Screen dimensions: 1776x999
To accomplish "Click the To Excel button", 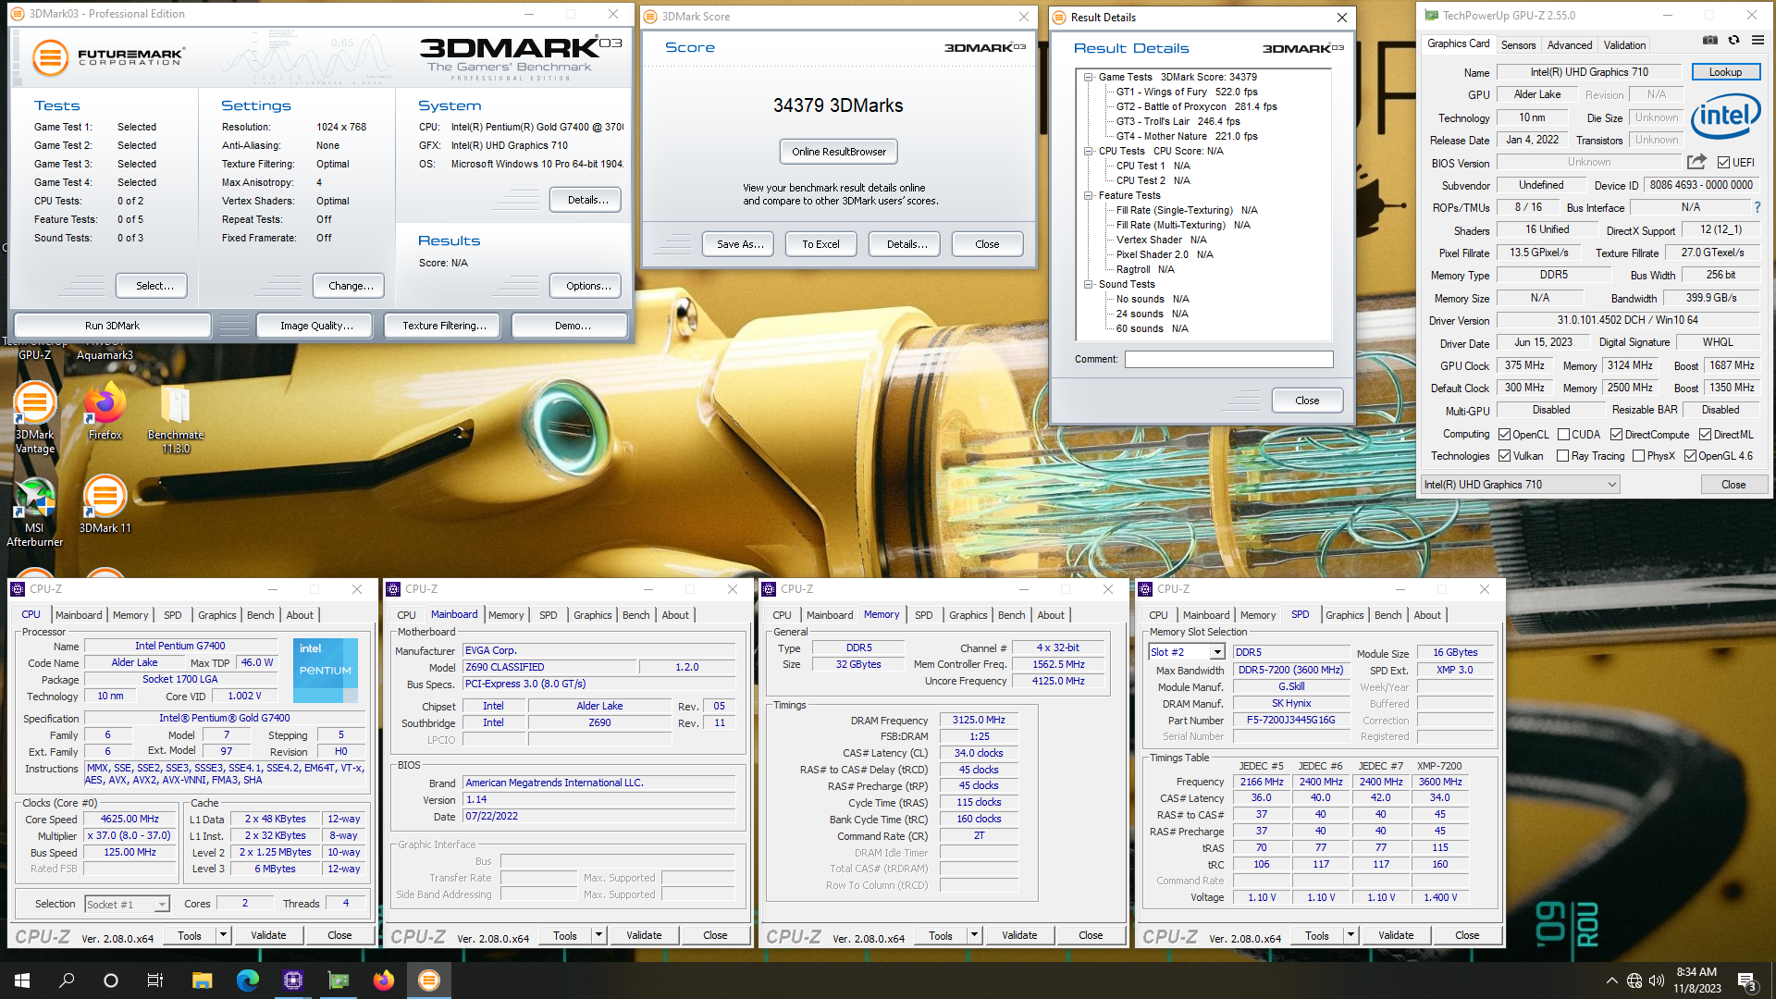I will [x=821, y=244].
